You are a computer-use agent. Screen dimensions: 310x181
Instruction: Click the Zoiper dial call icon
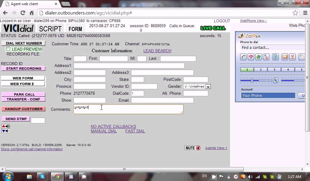[243, 57]
